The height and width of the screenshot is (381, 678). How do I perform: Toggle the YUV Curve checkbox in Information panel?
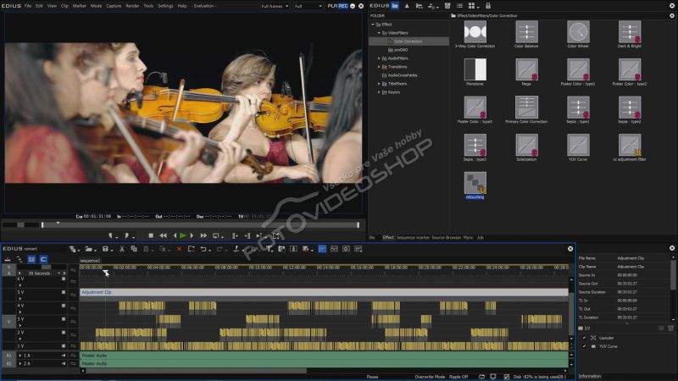click(584, 346)
